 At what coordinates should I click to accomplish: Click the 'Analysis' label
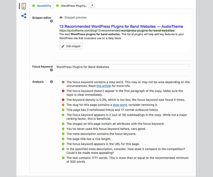click(38, 82)
